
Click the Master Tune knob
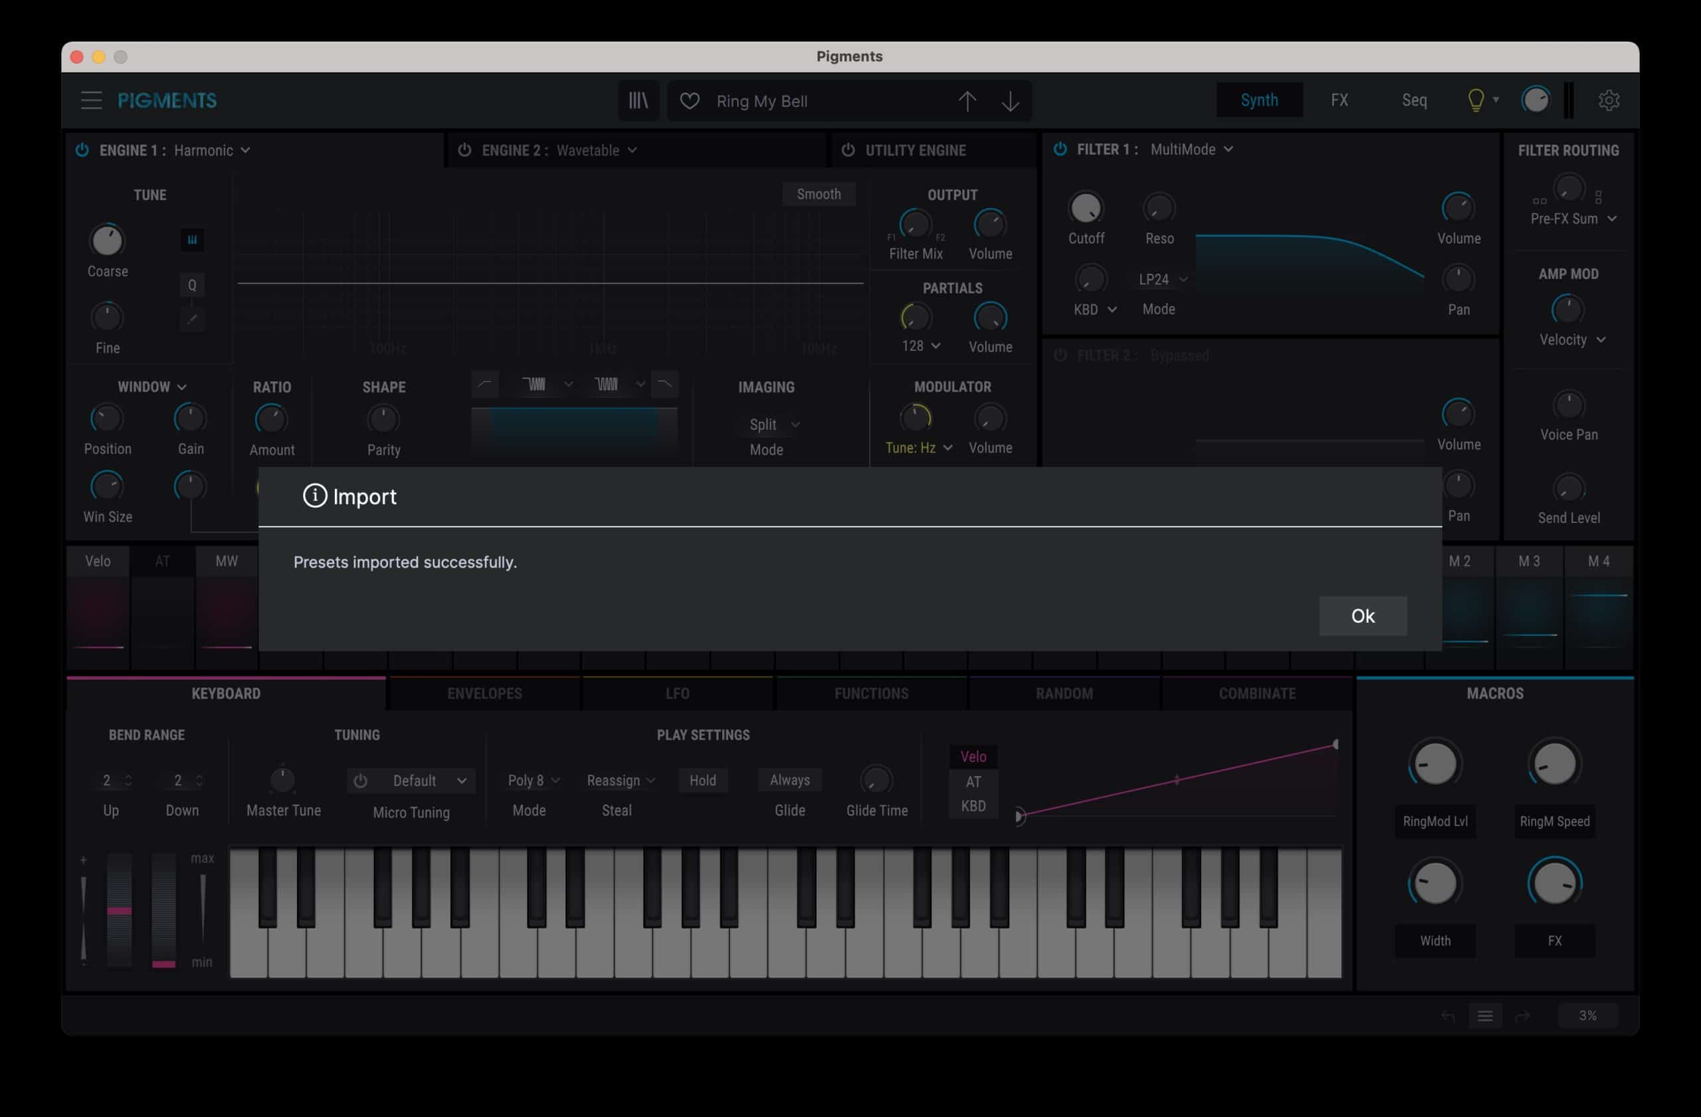click(x=282, y=779)
